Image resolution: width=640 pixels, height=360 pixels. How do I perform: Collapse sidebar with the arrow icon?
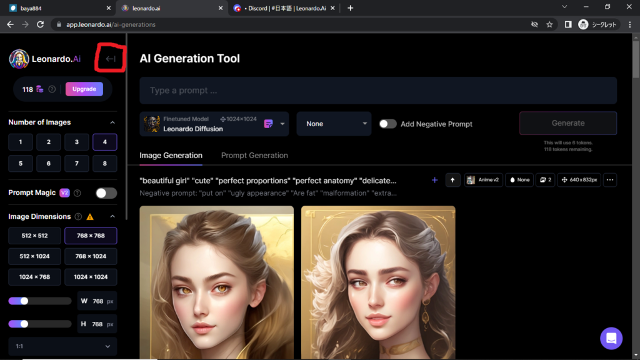(x=111, y=59)
